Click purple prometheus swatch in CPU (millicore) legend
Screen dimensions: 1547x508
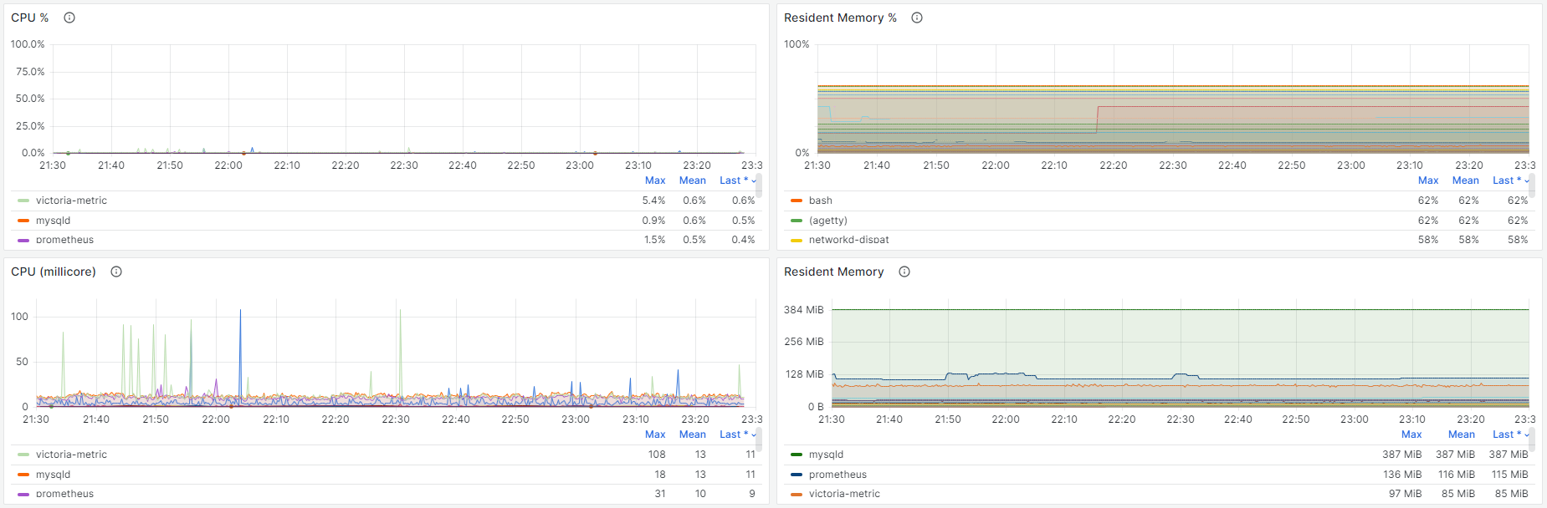[23, 494]
